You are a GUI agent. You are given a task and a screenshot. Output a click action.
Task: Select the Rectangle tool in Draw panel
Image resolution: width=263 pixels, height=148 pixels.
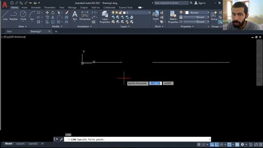pos(38,13)
